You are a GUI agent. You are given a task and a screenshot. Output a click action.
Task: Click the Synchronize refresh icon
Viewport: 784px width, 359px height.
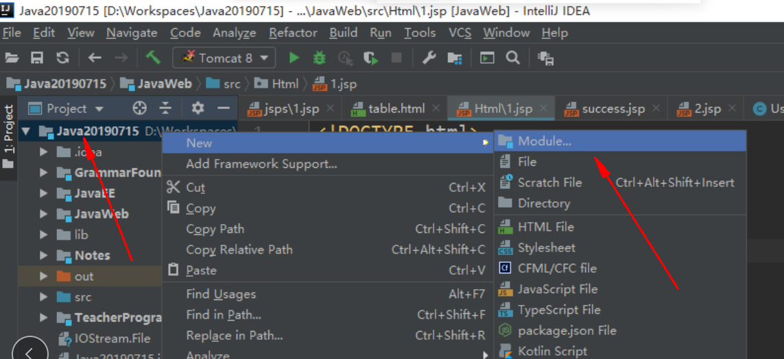(62, 58)
